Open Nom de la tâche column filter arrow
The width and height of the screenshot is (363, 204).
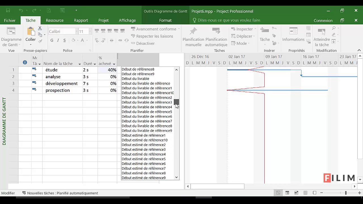[x=80, y=64]
